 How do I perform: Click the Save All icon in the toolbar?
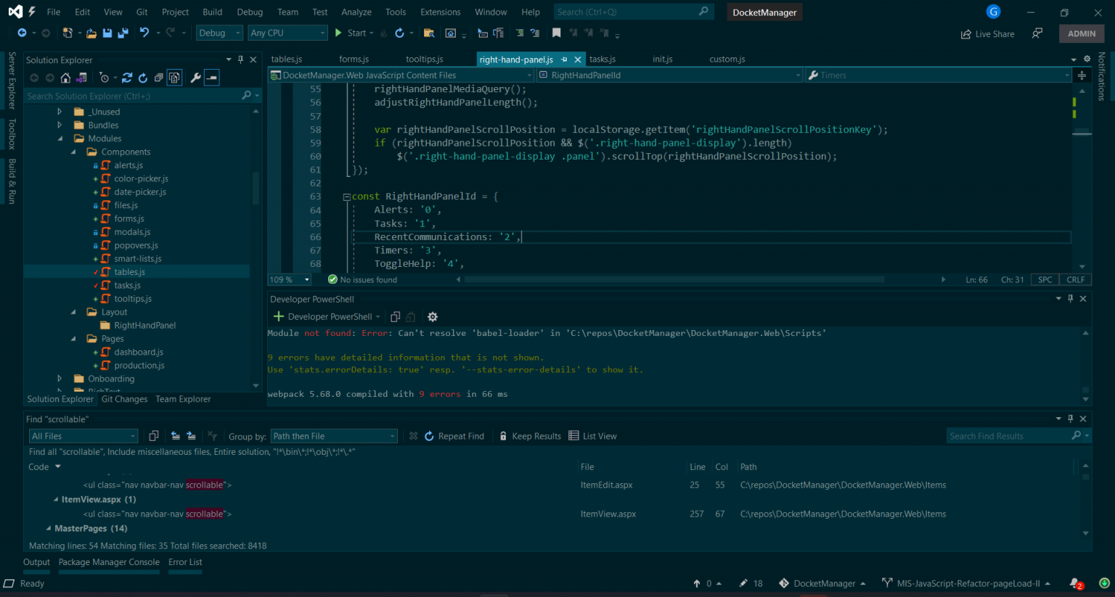pyautogui.click(x=122, y=33)
